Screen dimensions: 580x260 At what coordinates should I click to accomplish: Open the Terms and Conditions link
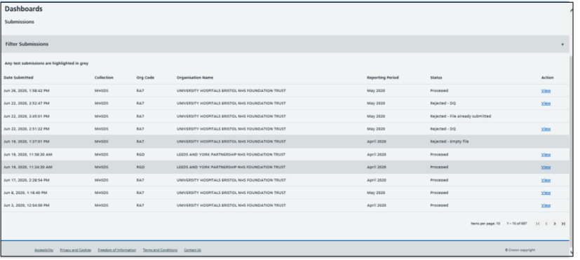coord(160,250)
